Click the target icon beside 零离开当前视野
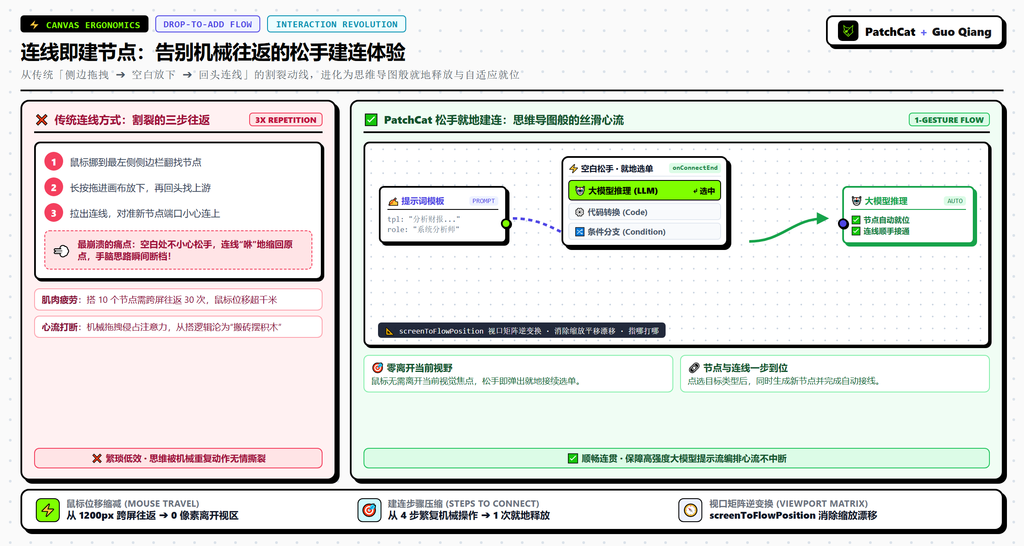Image resolution: width=1024 pixels, height=546 pixels. point(378,368)
